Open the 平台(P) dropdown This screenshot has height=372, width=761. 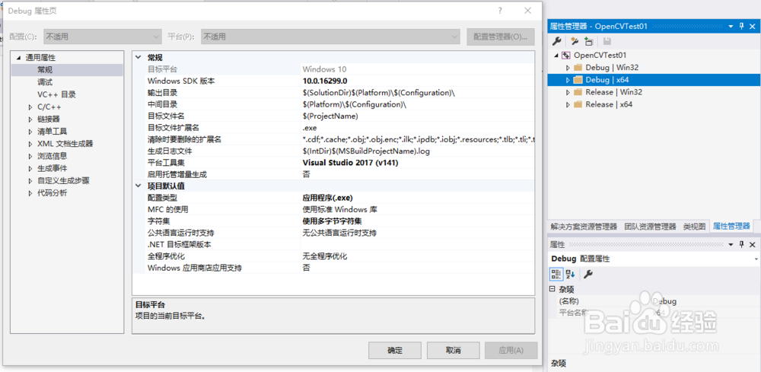point(454,37)
